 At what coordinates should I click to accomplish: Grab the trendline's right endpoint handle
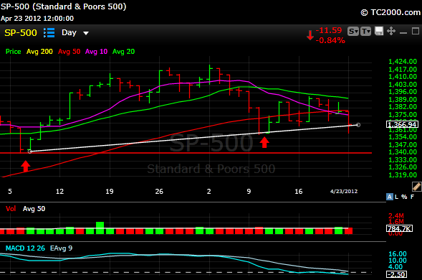[x=358, y=125]
